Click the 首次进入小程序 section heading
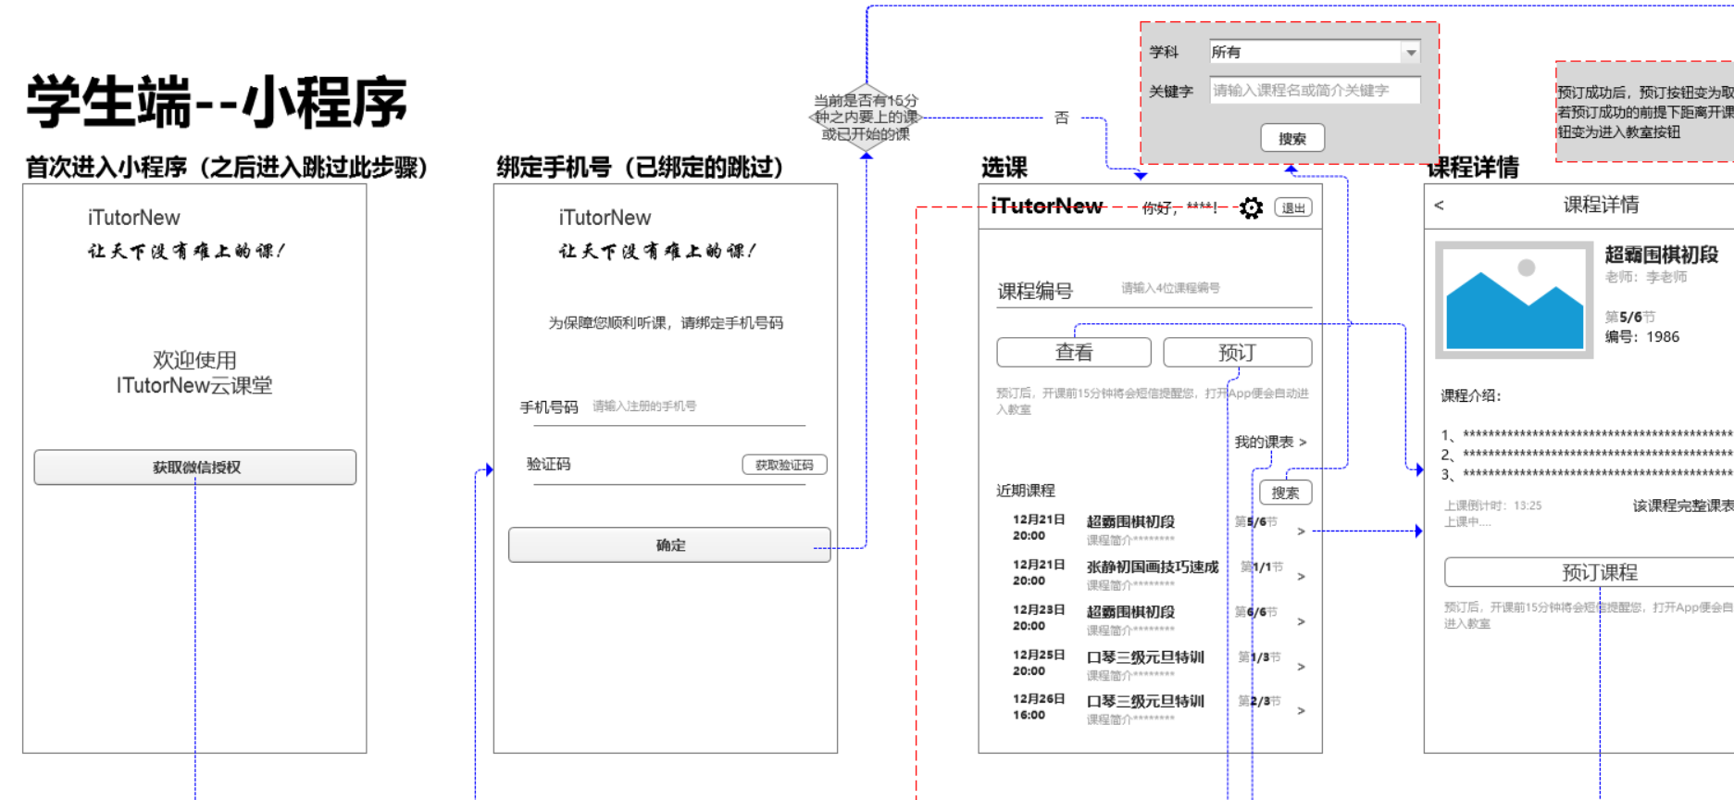Viewport: 1734px width, 800px height. pos(226,167)
